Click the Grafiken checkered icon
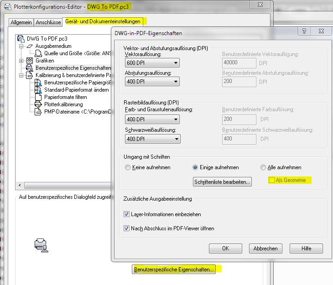Viewport: 333px width, 285px height. (x=30, y=61)
